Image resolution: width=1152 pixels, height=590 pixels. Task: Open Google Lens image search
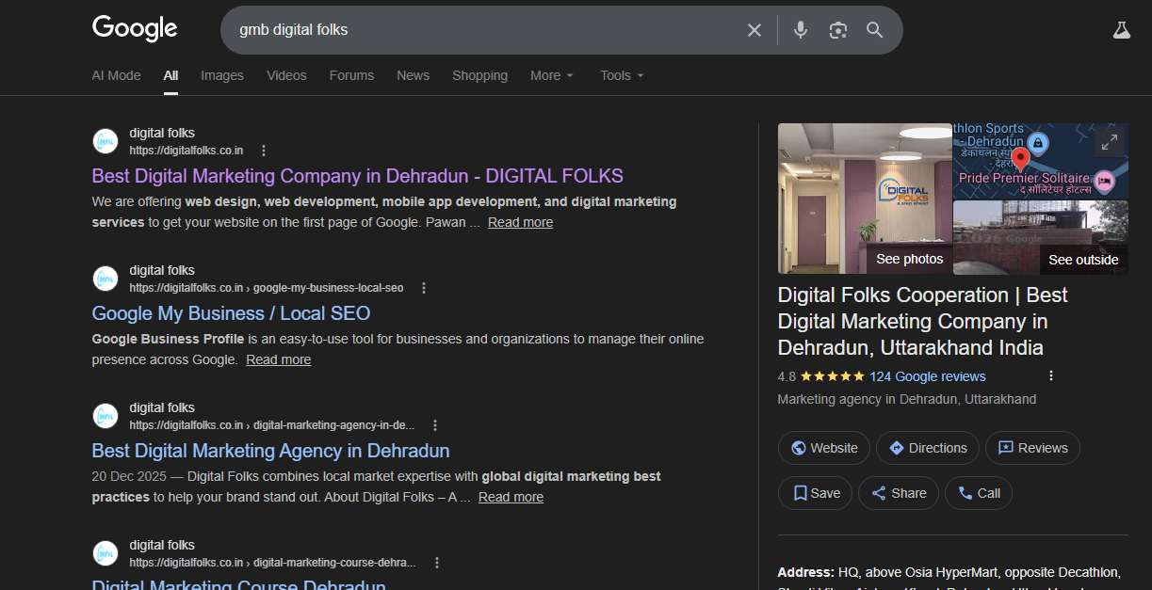(837, 30)
